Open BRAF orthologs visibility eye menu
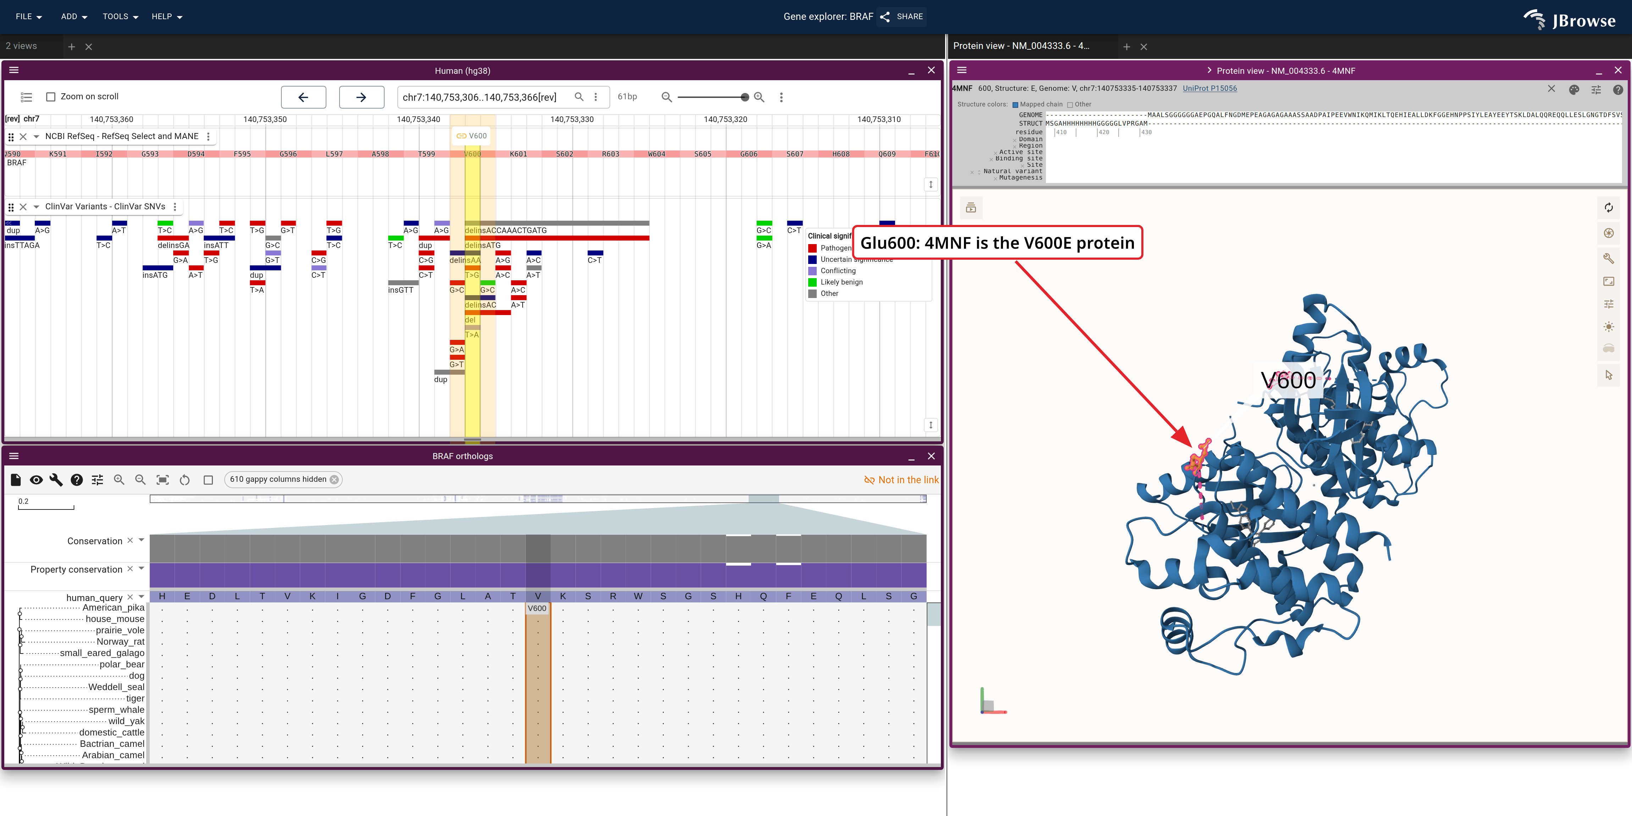This screenshot has height=816, width=1632. tap(36, 480)
